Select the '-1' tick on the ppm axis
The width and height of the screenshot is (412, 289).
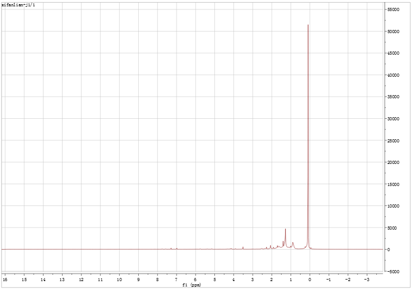coord(328,280)
